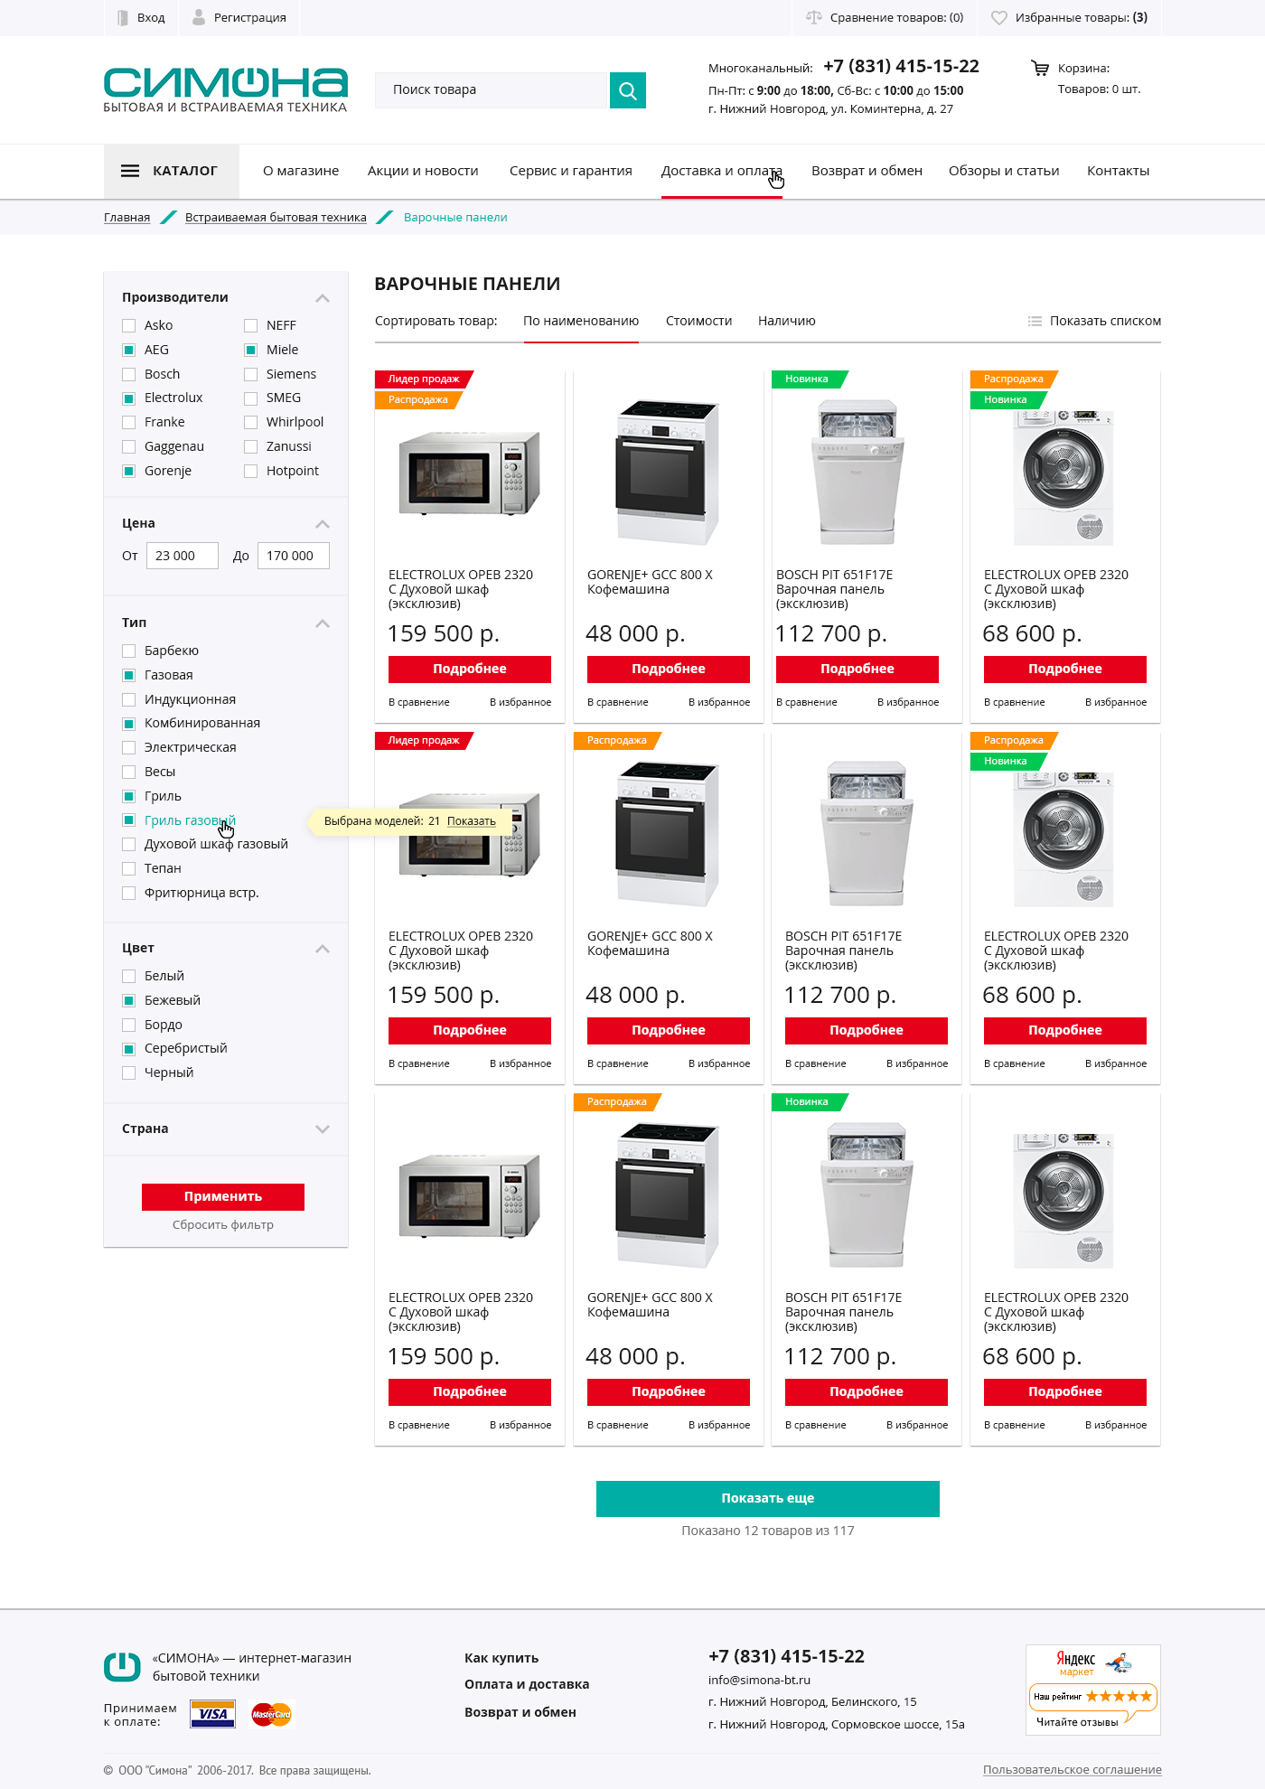Collapse the Производители filter section
The image size is (1265, 1789).
click(323, 298)
